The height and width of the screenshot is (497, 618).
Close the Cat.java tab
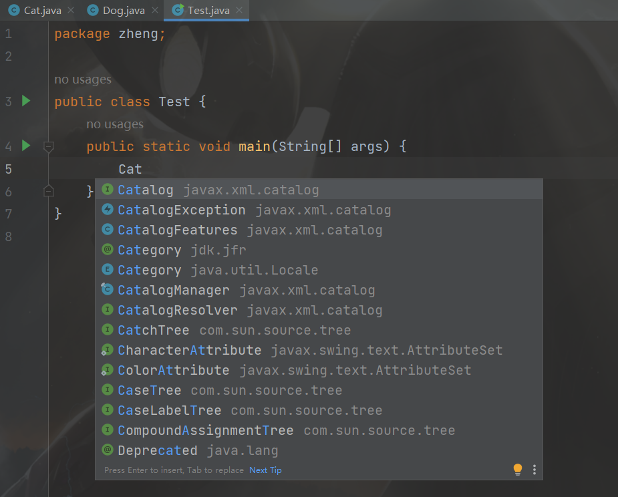[x=71, y=10]
